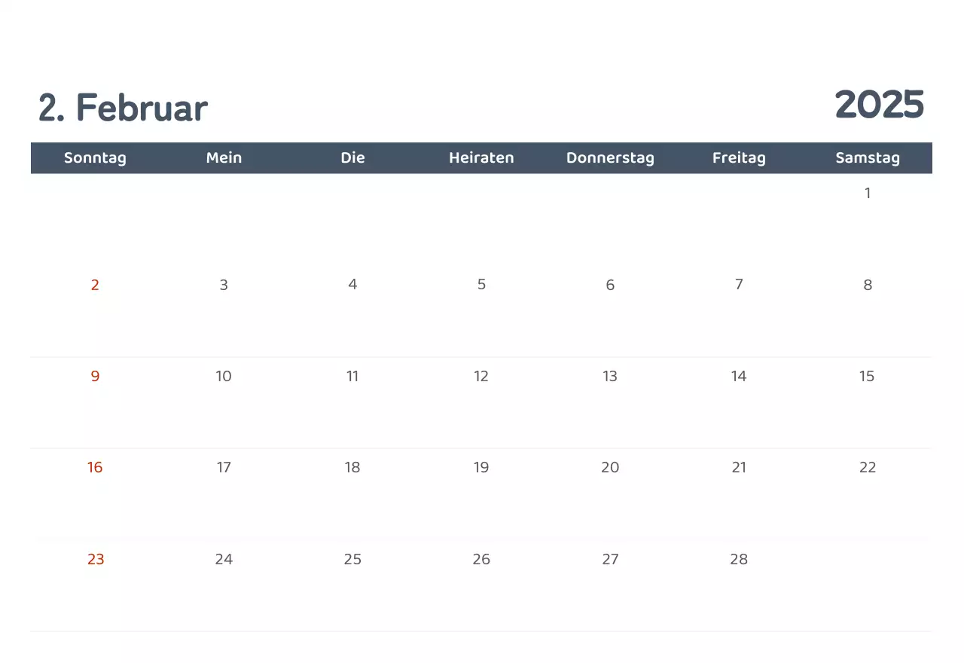Choose Saturday the 22nd
Image resolution: width=964 pixels, height=663 pixels.
(868, 468)
